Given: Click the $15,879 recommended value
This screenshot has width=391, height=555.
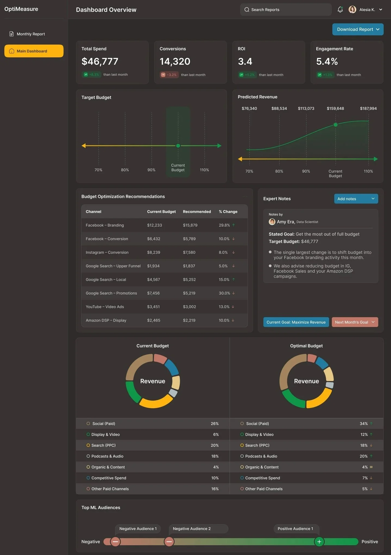Looking at the screenshot, I should [x=190, y=225].
